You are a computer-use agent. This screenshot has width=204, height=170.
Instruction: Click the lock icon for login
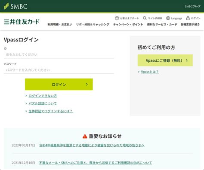point(188,18)
